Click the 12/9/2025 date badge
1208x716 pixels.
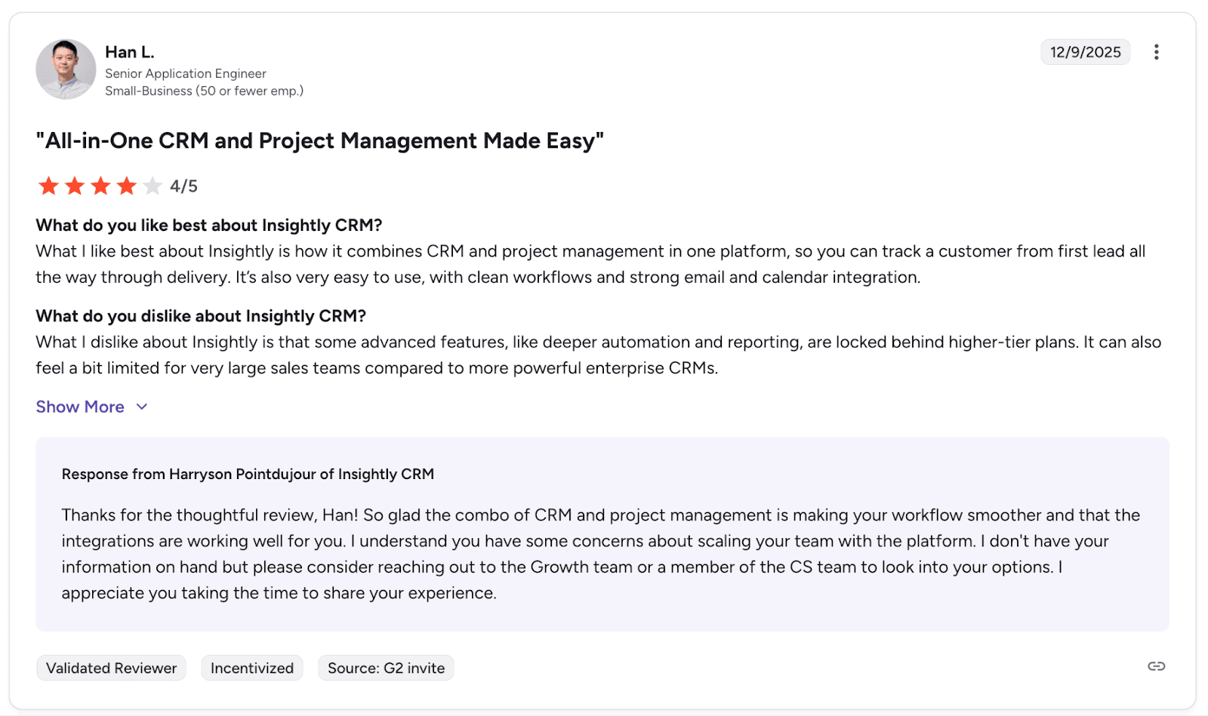point(1085,52)
